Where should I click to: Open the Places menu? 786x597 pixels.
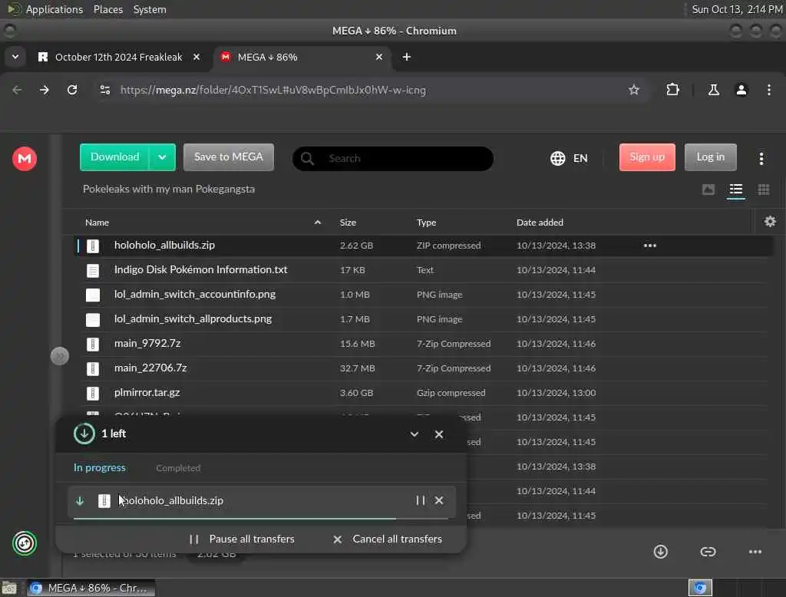click(107, 9)
